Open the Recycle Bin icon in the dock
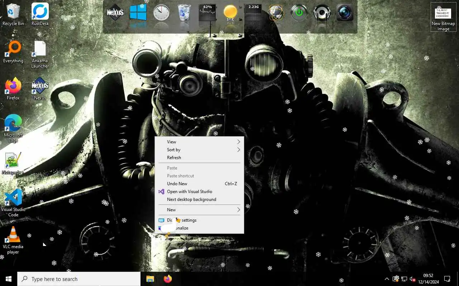459x286 pixels. (x=184, y=13)
